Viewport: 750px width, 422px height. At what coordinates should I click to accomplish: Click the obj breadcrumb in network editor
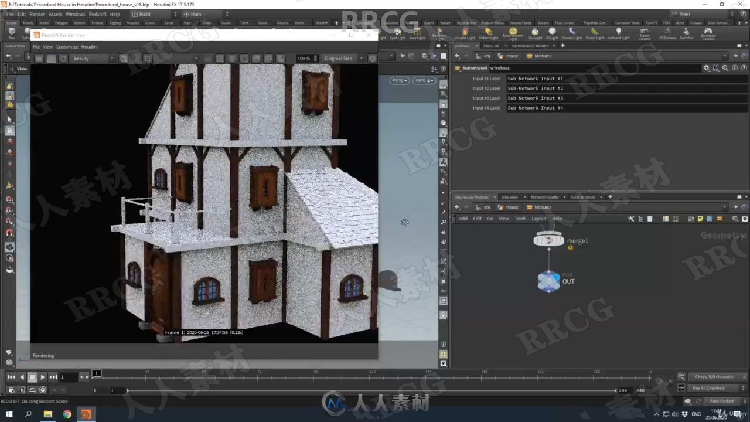(483, 207)
